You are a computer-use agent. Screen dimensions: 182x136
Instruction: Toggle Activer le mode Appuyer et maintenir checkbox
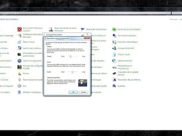(x=47, y=43)
